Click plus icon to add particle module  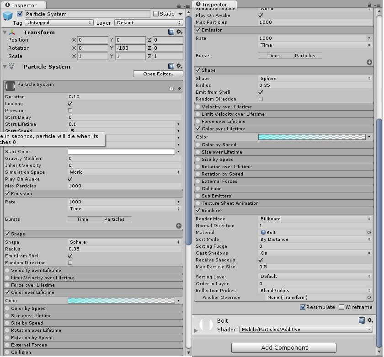click(180, 89)
